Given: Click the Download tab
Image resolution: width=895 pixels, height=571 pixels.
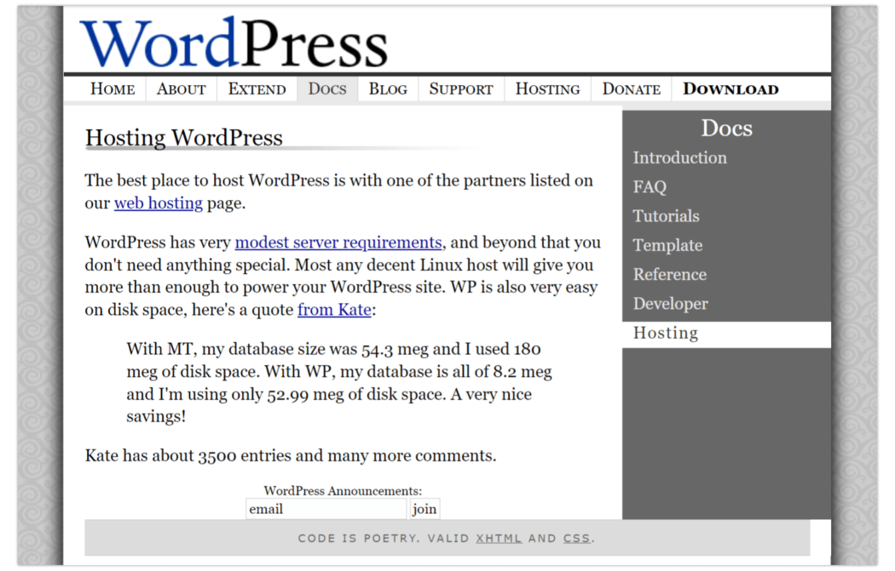Looking at the screenshot, I should (x=730, y=89).
